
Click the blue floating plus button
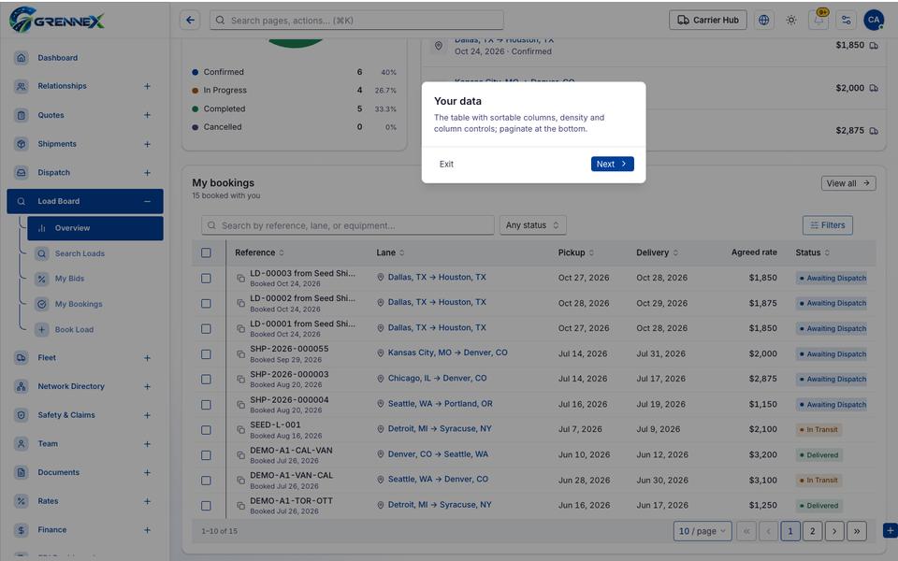890,531
